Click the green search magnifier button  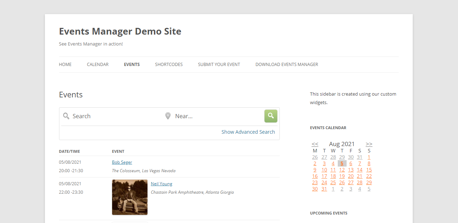point(271,116)
